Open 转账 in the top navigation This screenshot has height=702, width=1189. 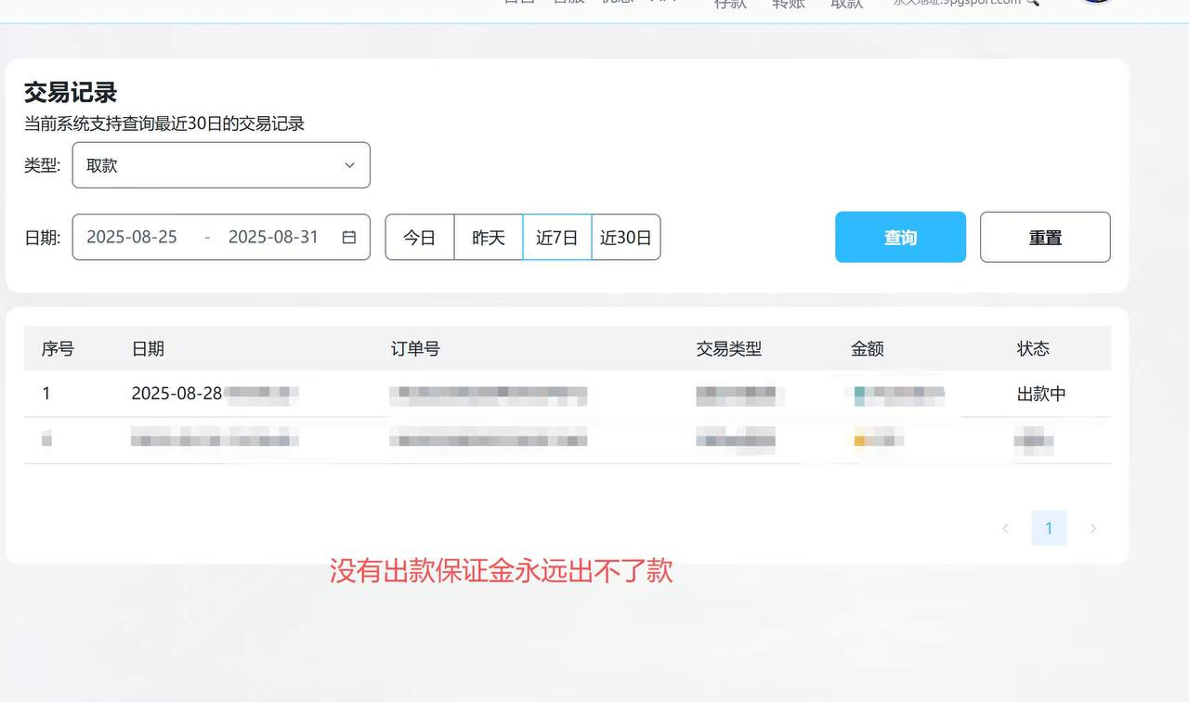(789, 4)
